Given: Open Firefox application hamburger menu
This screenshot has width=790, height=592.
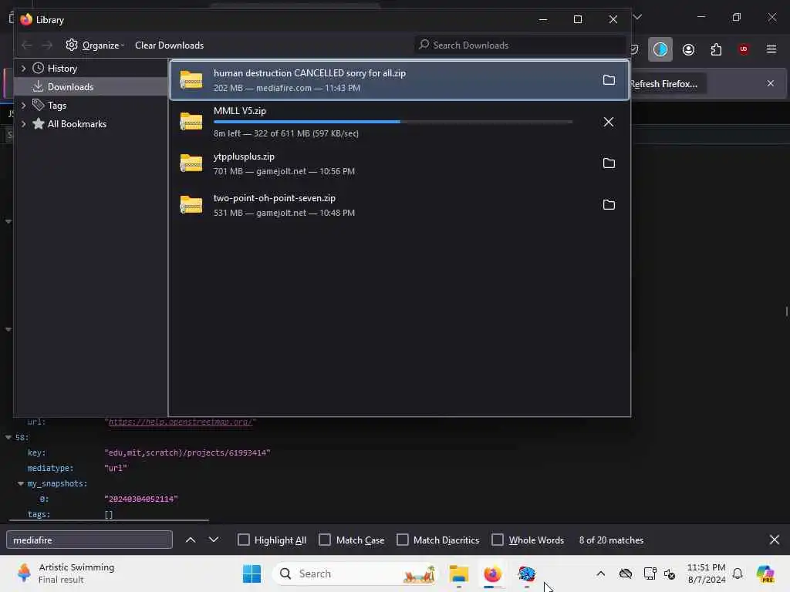Looking at the screenshot, I should 771,49.
